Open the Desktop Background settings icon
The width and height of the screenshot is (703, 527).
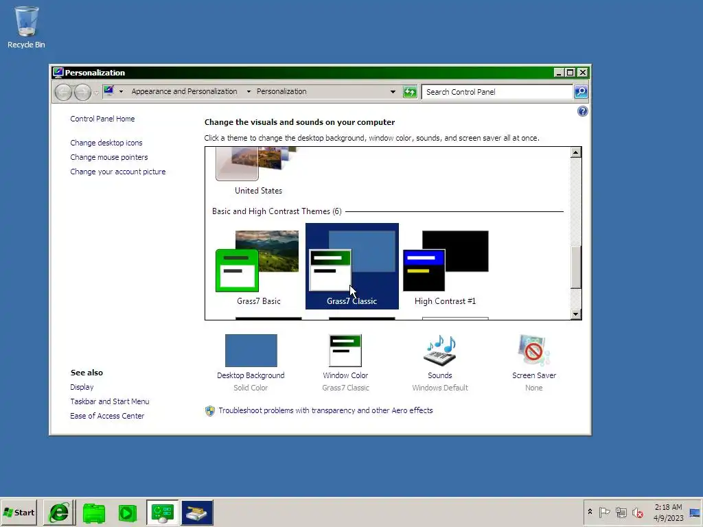point(251,351)
